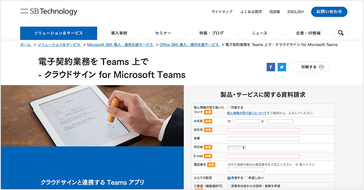Viewport: 364px width, 190px height.
Task: Open the サイトマップ link
Action: tap(222, 12)
